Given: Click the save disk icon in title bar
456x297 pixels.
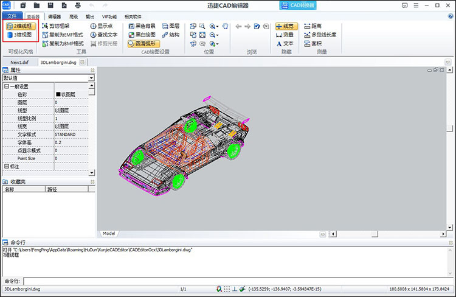Looking at the screenshot, I should click(x=50, y=5).
